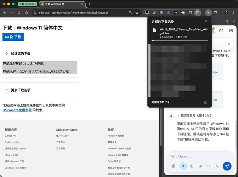This screenshot has width=238, height=177.
Task: Open Gemini in new window icon
Action: (x=221, y=30)
